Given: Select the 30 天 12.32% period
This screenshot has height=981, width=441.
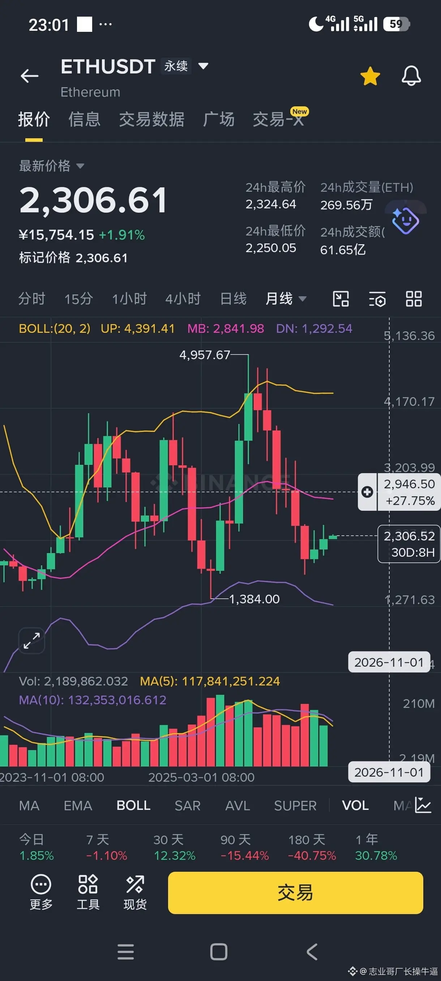Looking at the screenshot, I should (174, 847).
